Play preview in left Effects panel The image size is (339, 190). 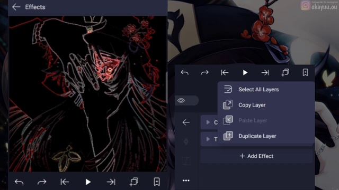tap(88, 182)
